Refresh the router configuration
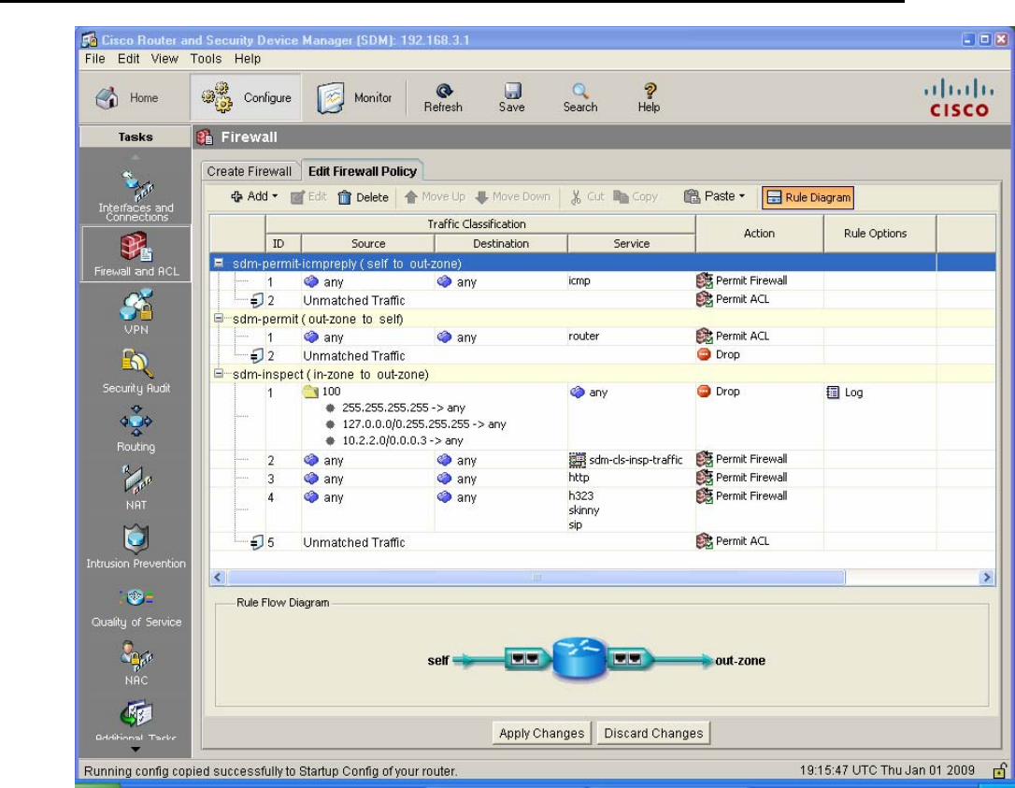Image resolution: width=1015 pixels, height=788 pixels. 443,98
